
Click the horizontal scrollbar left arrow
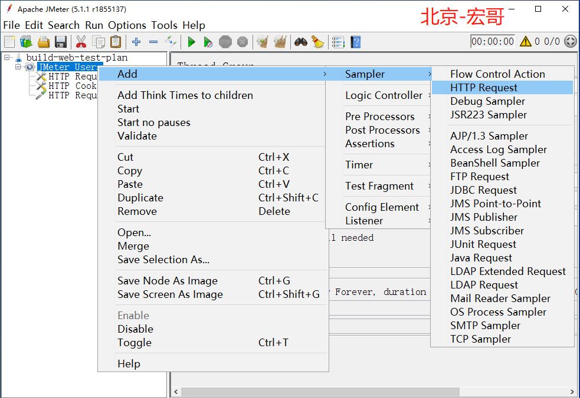(176, 392)
